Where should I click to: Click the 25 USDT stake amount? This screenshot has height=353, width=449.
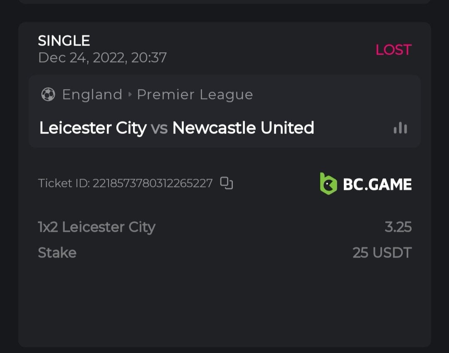point(382,253)
